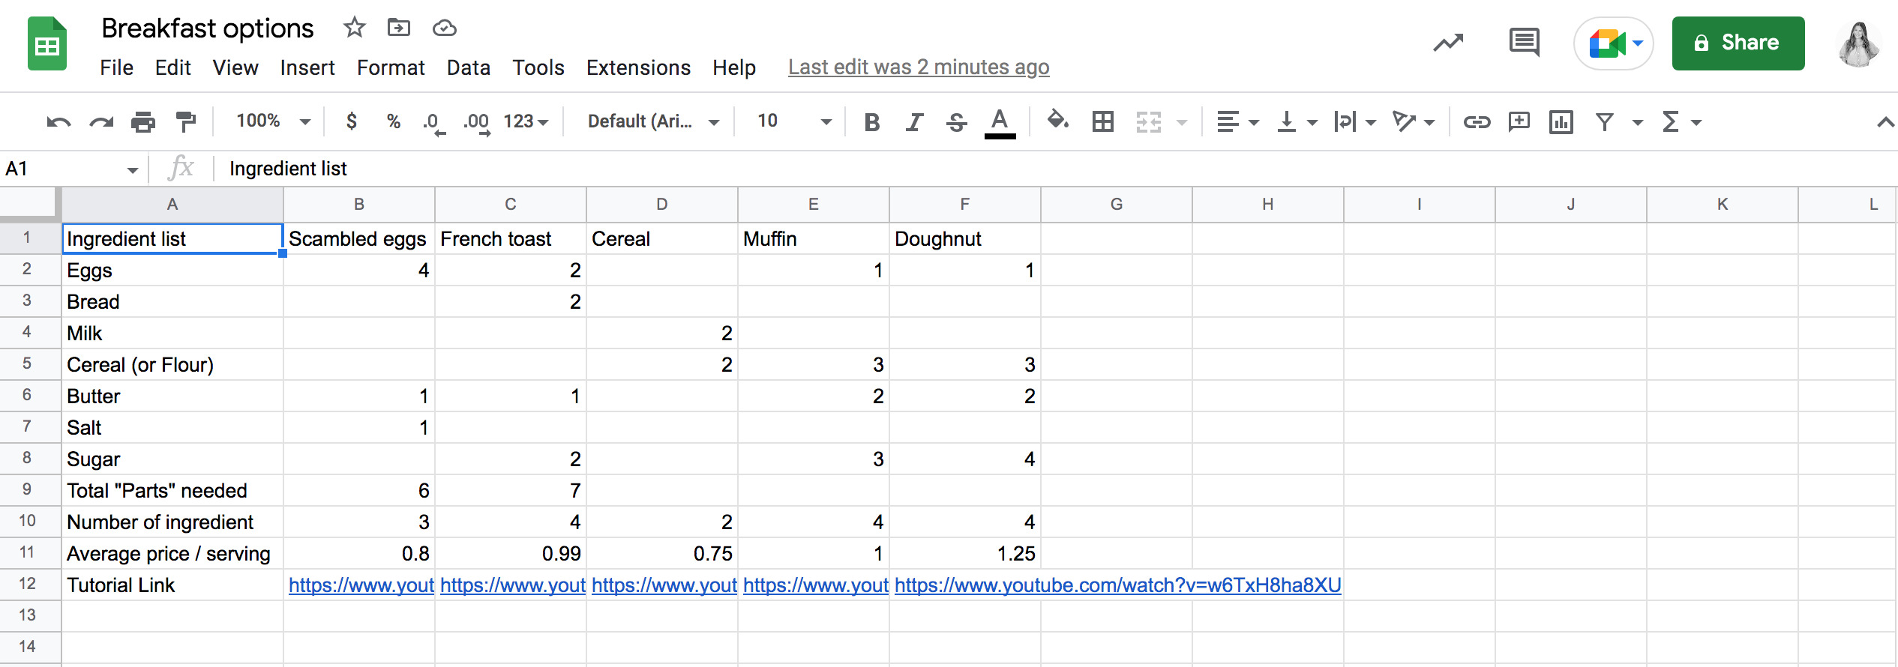Toggle Strikethrough formatting
This screenshot has height=667, width=1898.
click(956, 121)
